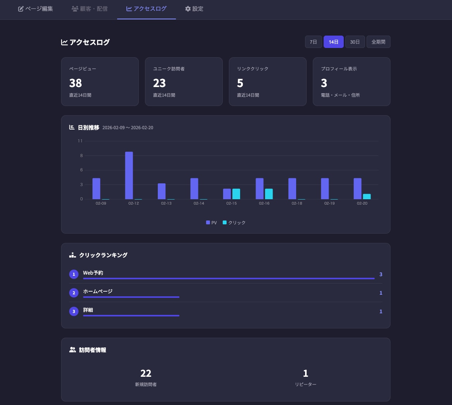The image size is (452, 405).
Task: Toggle the PV series in the chart legend
Action: coord(211,223)
